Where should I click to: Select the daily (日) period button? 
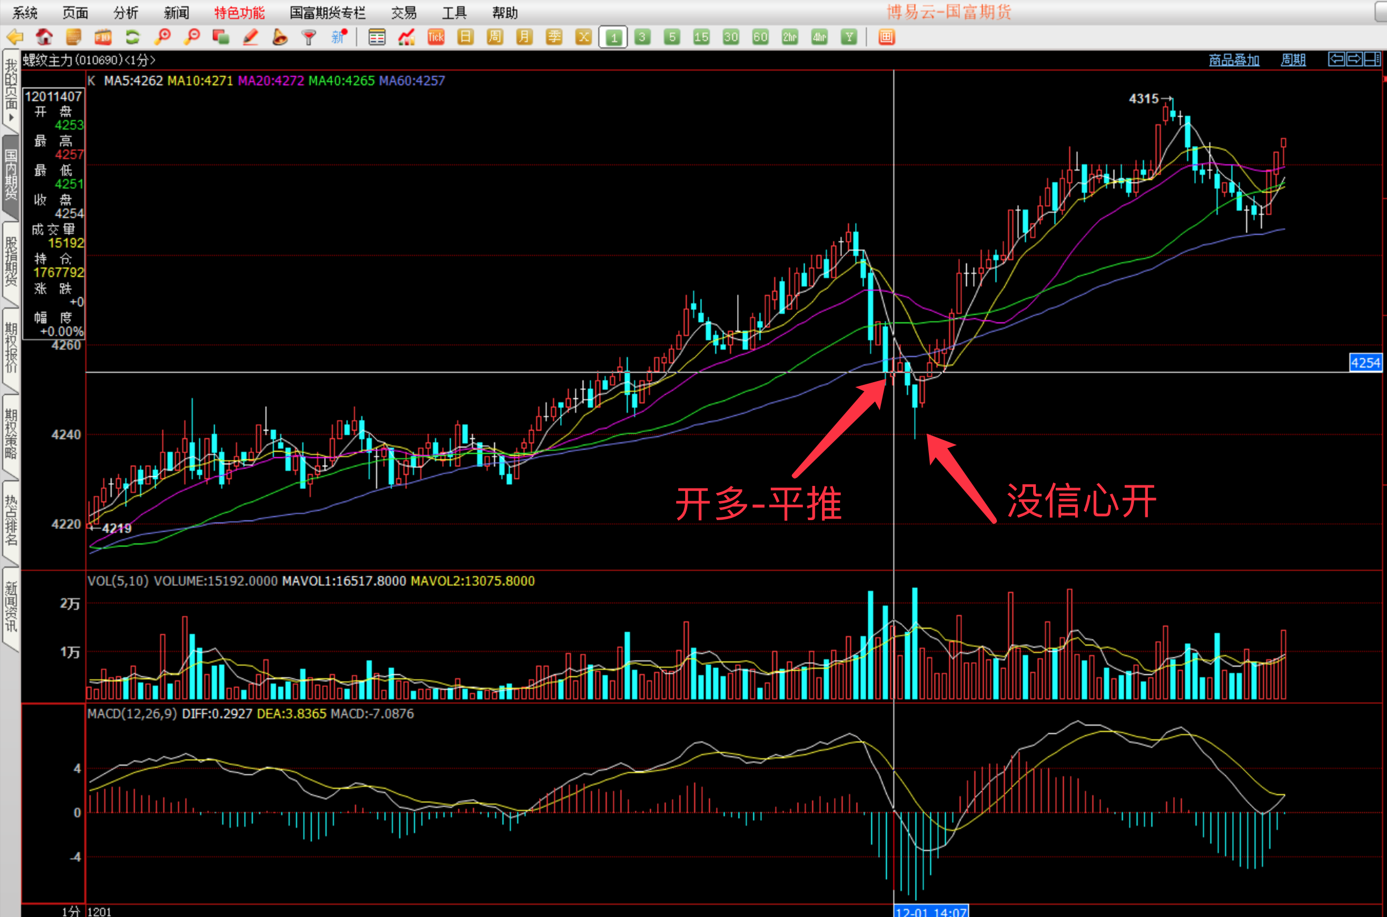pos(465,37)
